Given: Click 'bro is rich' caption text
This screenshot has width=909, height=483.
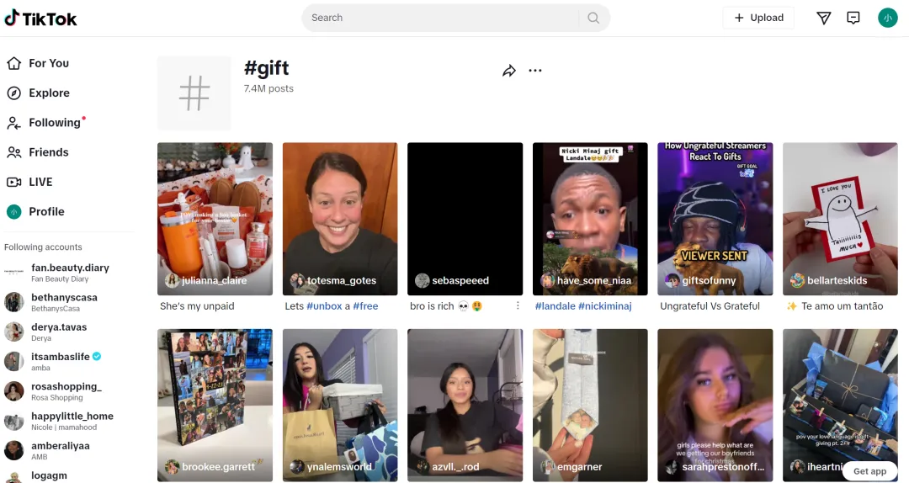Looking at the screenshot, I should coord(432,306).
